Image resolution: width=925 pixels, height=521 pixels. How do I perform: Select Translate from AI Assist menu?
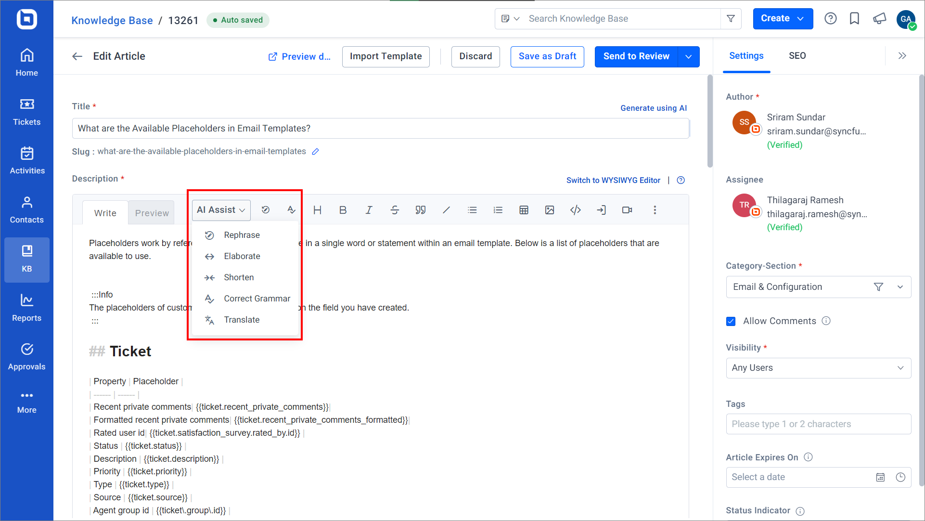click(241, 320)
